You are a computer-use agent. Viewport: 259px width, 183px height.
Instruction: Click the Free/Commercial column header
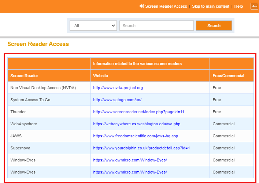pos(232,76)
